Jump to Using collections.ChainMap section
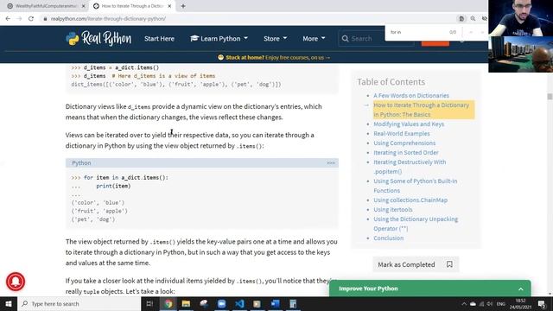553x311 pixels. 410,200
